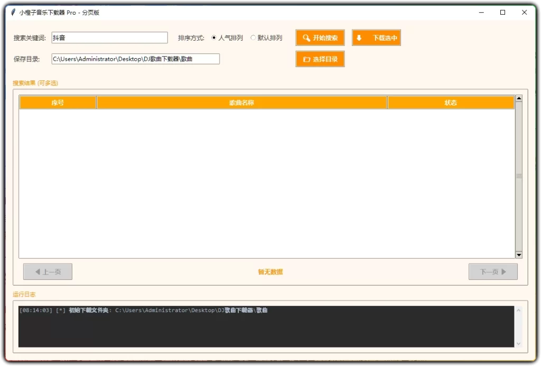Click the results list scroll-up arrow
Image resolution: width=541 pixels, height=366 pixels.
(x=519, y=98)
